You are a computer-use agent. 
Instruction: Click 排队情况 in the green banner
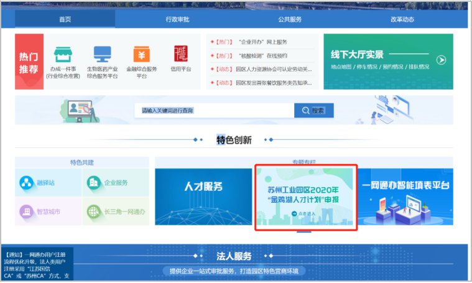[419, 67]
